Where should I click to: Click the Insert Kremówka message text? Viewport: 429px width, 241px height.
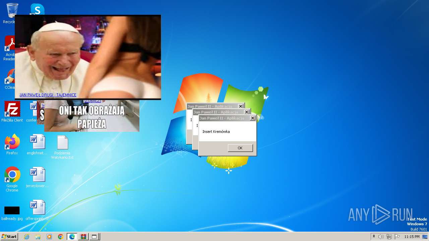pos(216,132)
